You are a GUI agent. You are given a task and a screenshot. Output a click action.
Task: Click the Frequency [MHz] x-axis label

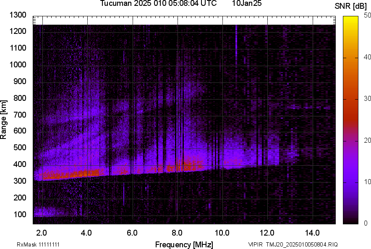[184, 244]
